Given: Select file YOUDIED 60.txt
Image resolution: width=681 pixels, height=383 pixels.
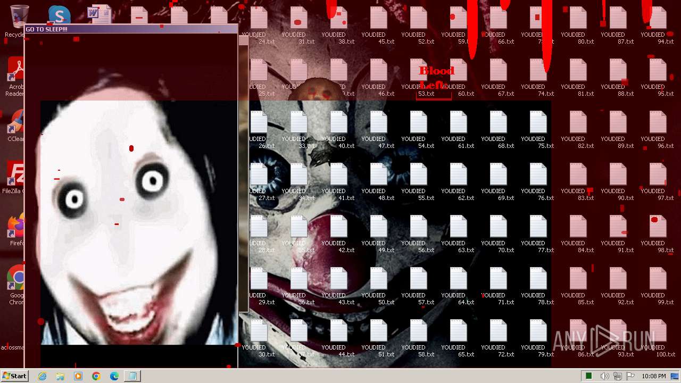Looking at the screenshot, I should (458, 78).
